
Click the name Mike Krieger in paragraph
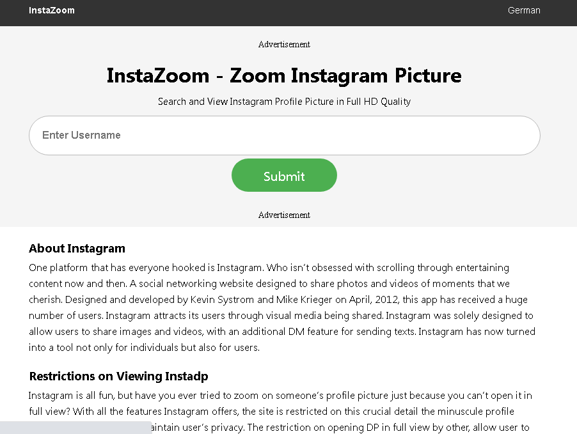tap(304, 299)
